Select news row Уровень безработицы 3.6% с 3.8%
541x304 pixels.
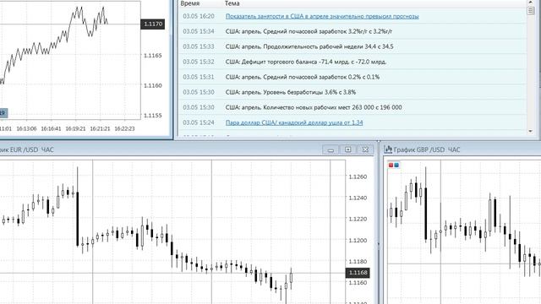click(x=352, y=92)
